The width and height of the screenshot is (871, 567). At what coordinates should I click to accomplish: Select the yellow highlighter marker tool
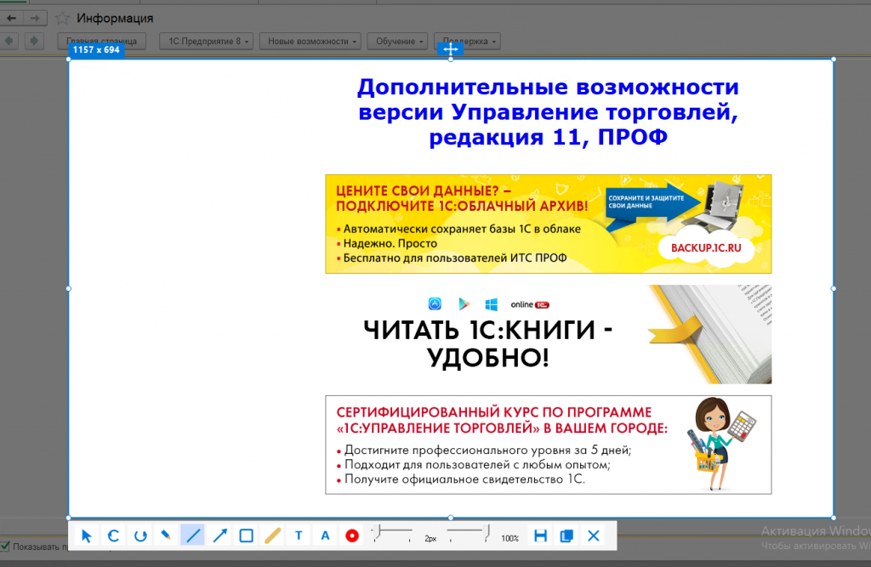pos(273,536)
